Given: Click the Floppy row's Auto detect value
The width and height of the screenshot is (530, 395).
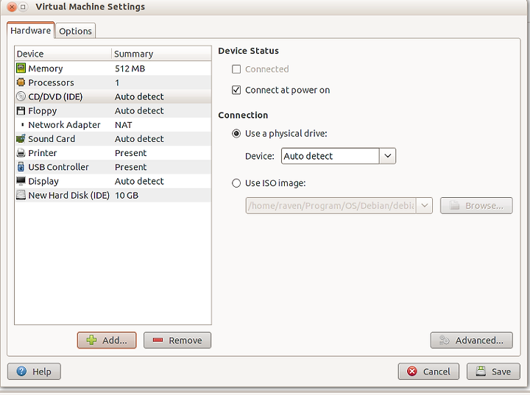Looking at the screenshot, I should (139, 111).
